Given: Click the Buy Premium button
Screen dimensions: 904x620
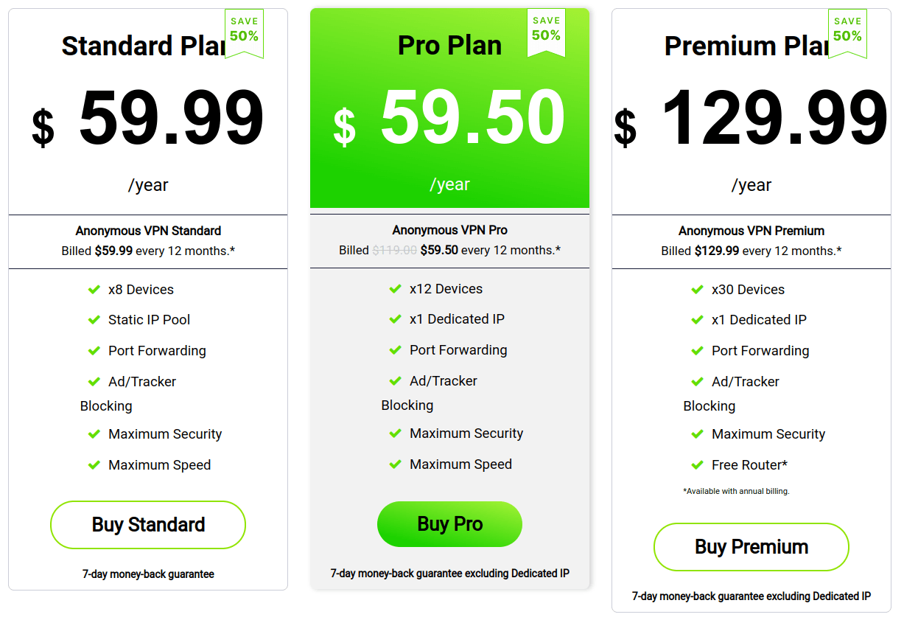Looking at the screenshot, I should 751,546.
